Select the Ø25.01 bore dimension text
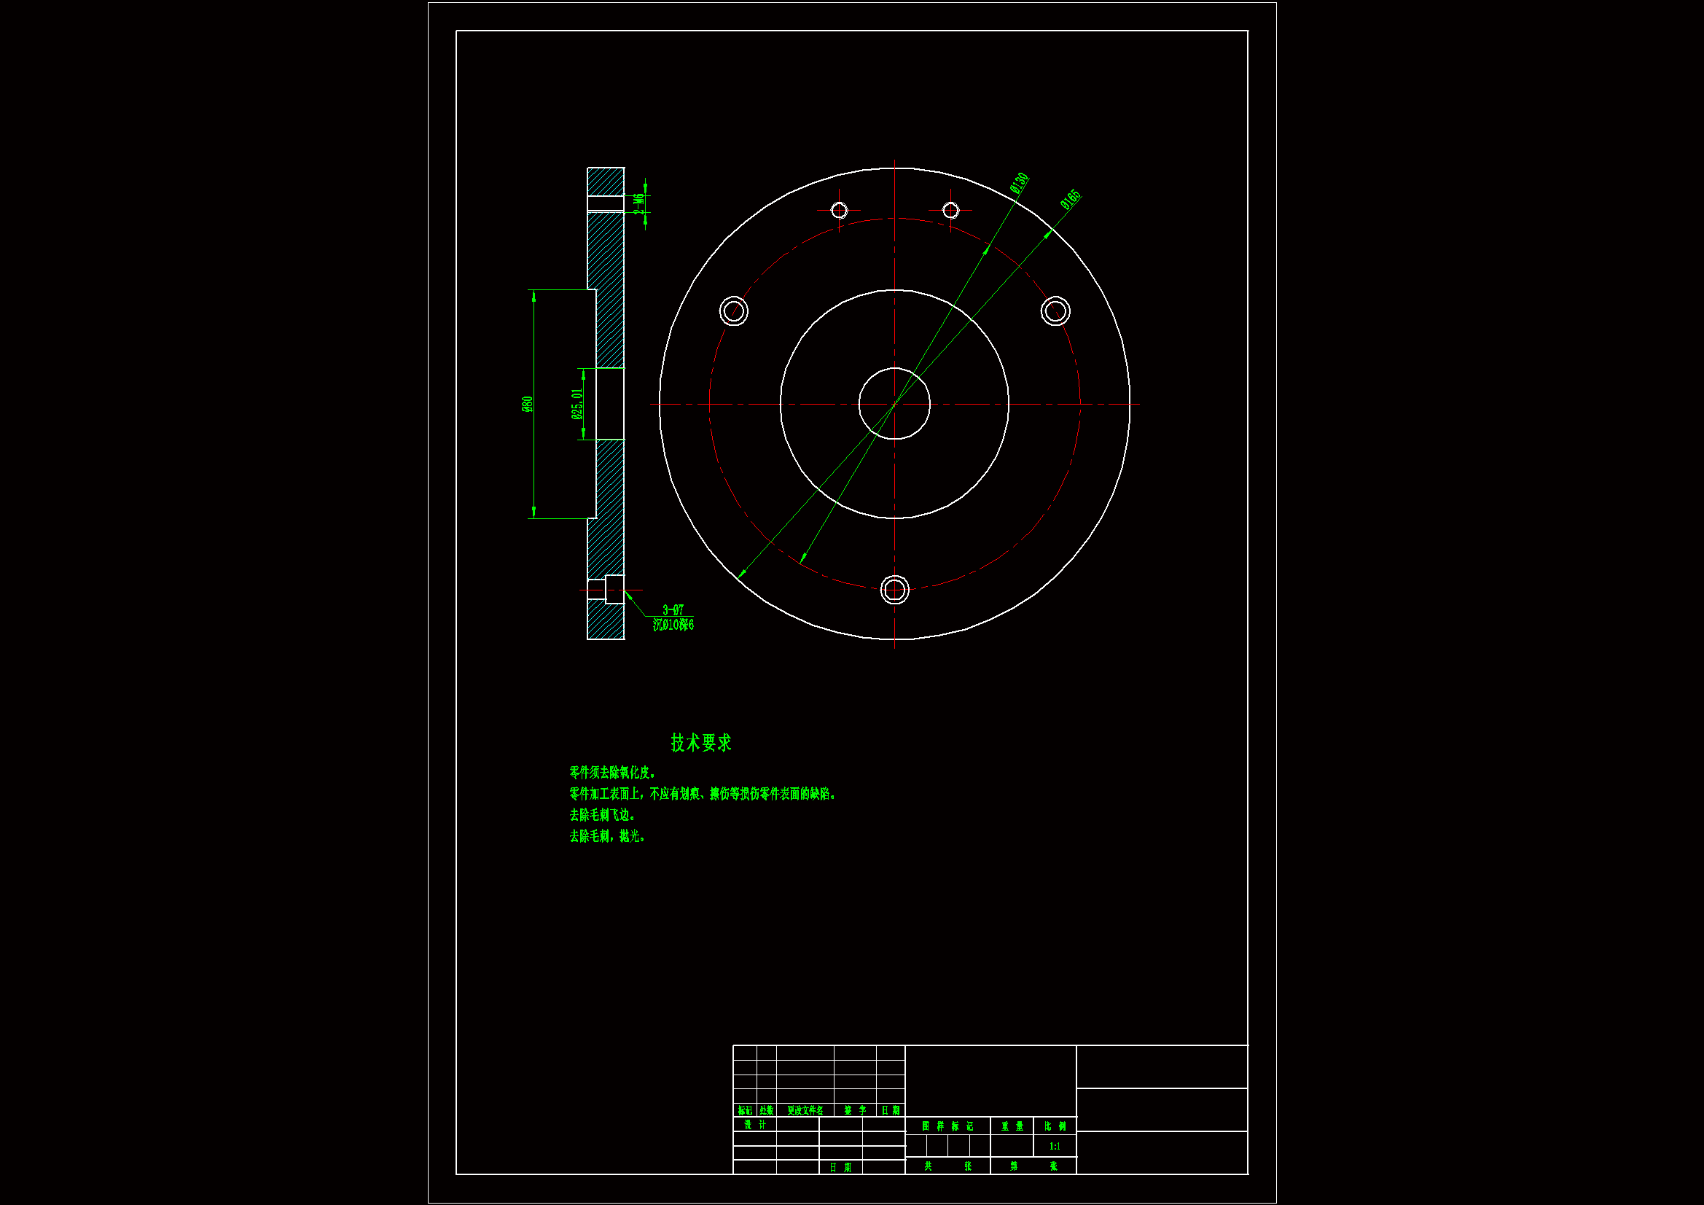 [x=577, y=404]
